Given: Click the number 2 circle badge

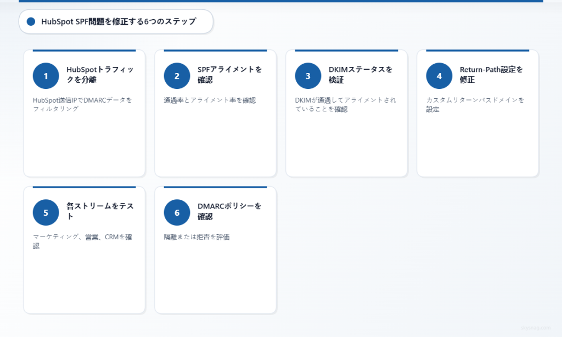Looking at the screenshot, I should coord(177,76).
